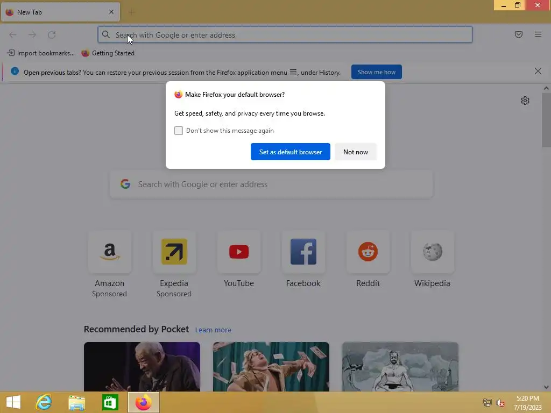Open Import bookmarks from bookmarks toolbar
551x413 pixels.
(41, 53)
